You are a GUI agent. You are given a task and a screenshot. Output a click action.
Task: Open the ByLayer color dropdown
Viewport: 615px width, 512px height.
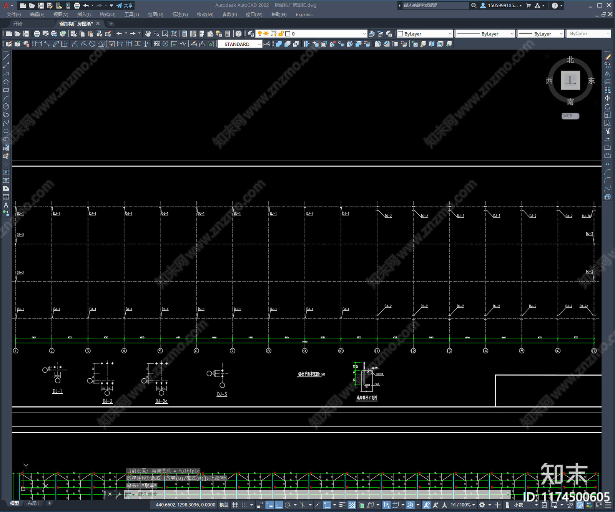(450, 34)
